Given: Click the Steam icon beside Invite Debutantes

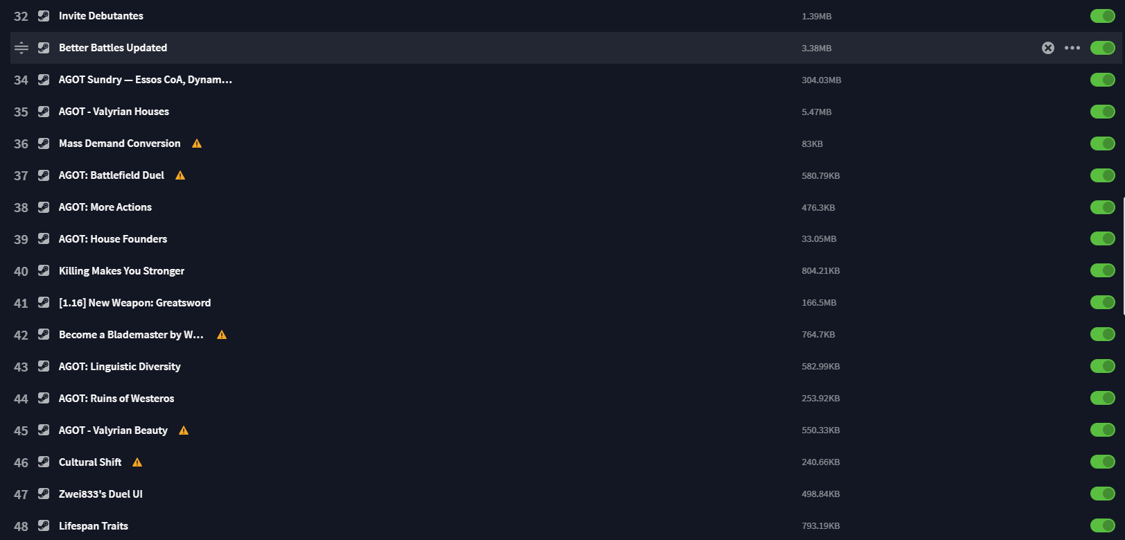Looking at the screenshot, I should pos(44,16).
